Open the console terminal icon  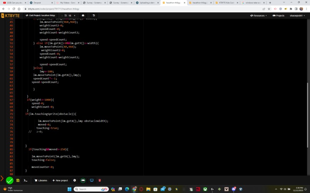25,180
